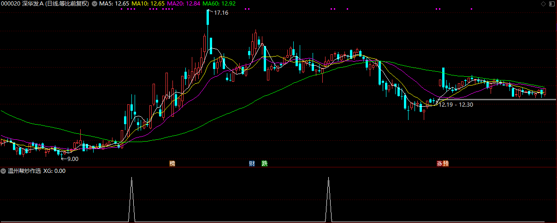Open the main chart settings dropdown arrow
This screenshot has height=223, width=557.
[95, 4]
